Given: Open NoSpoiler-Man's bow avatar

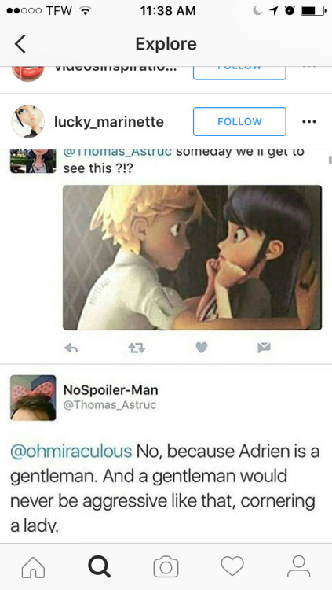Looking at the screenshot, I should (x=33, y=397).
